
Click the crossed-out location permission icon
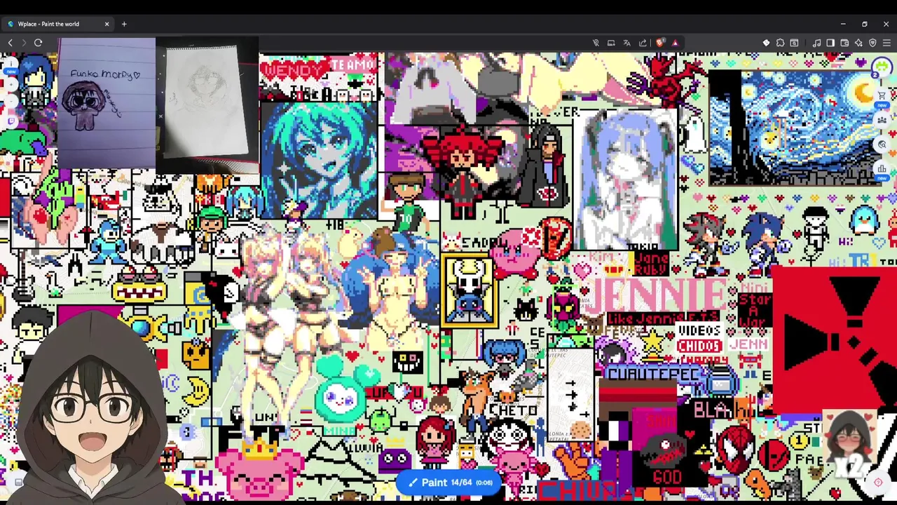click(x=596, y=43)
